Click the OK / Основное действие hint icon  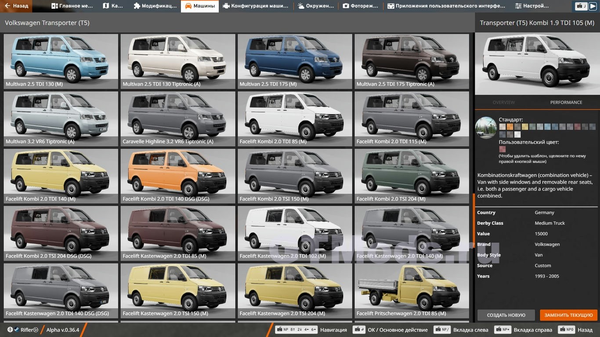point(359,330)
